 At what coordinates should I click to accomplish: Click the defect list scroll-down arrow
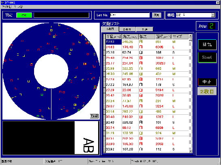click(191, 151)
